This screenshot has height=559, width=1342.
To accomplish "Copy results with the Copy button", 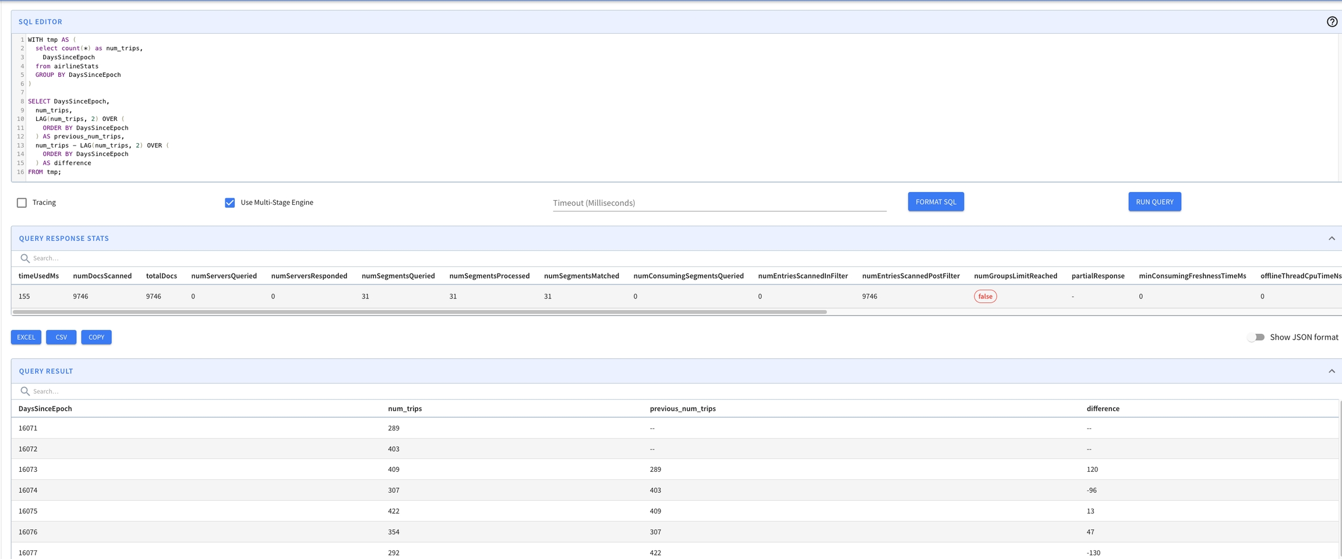I will click(x=96, y=337).
